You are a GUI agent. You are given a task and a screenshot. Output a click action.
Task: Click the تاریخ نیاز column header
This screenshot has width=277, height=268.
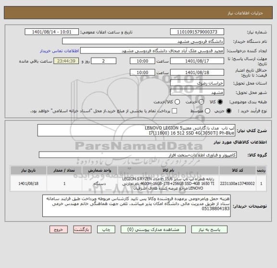pyautogui.click(x=28, y=170)
